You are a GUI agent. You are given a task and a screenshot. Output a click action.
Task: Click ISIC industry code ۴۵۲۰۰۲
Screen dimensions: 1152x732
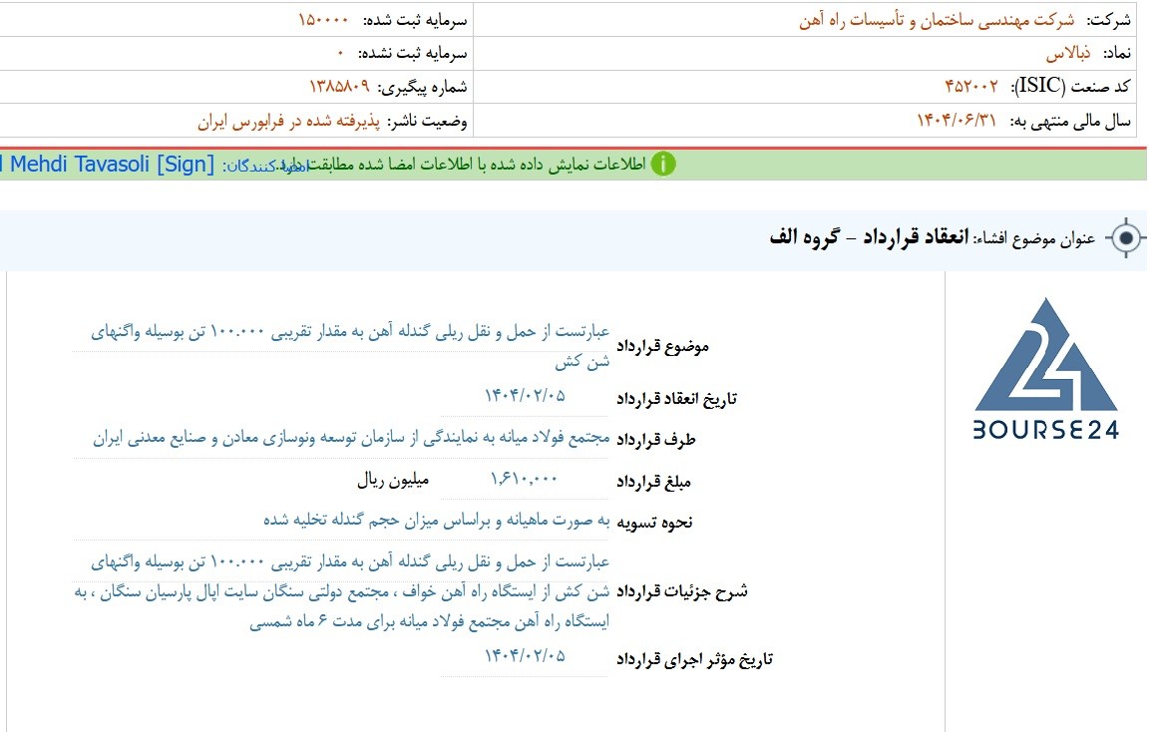coord(971,86)
